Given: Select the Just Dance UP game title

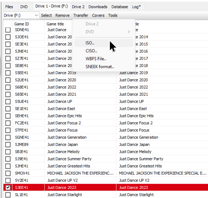Looking at the screenshot, I should click(60, 102).
